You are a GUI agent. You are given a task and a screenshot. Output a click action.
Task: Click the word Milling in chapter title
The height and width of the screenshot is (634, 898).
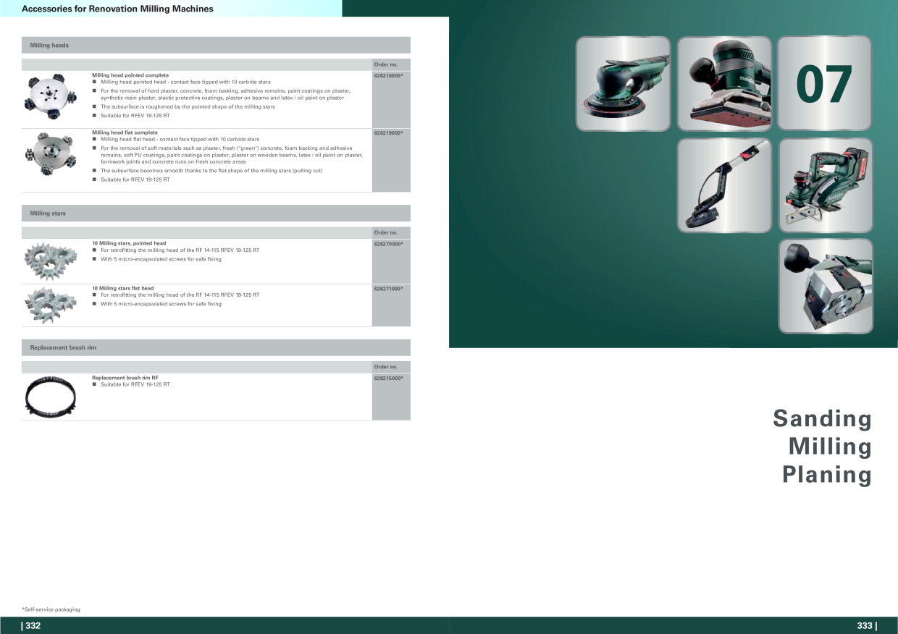830,447
